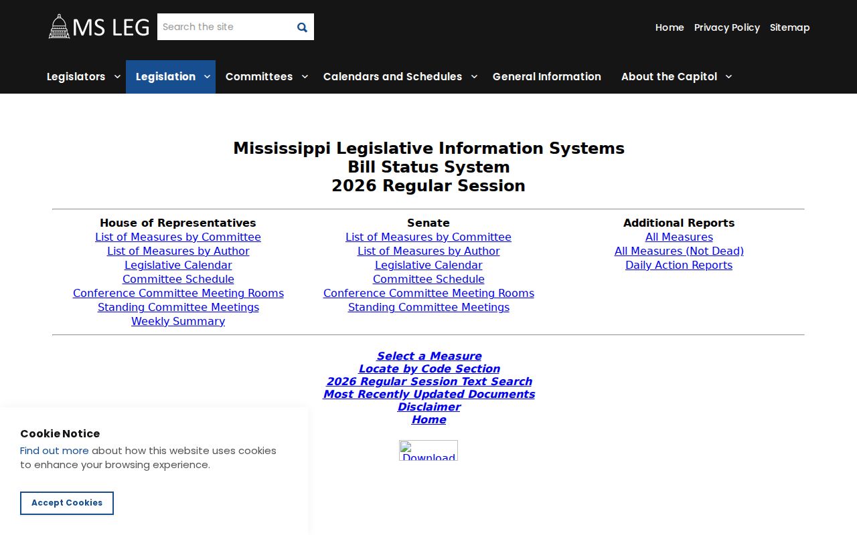Open Senate Conference Committee Meeting Rooms
Image resolution: width=857 pixels, height=535 pixels.
428,293
